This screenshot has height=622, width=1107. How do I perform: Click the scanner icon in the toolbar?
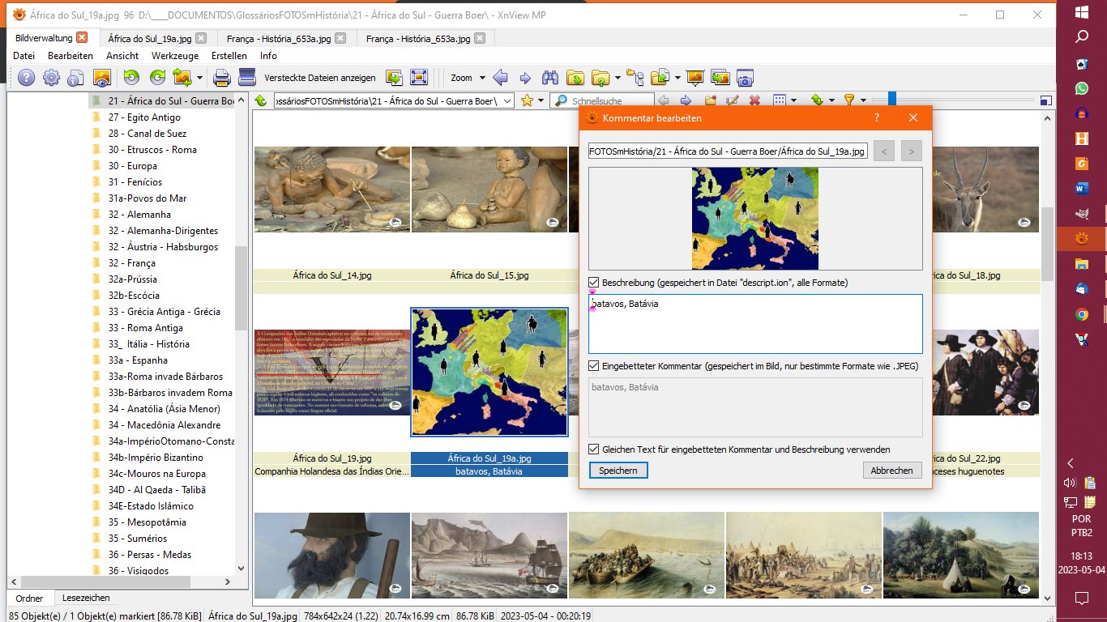247,78
